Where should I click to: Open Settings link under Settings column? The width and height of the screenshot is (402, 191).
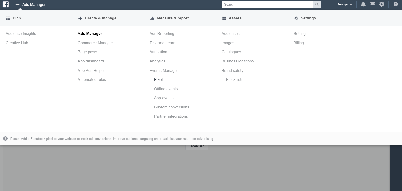pos(300,34)
